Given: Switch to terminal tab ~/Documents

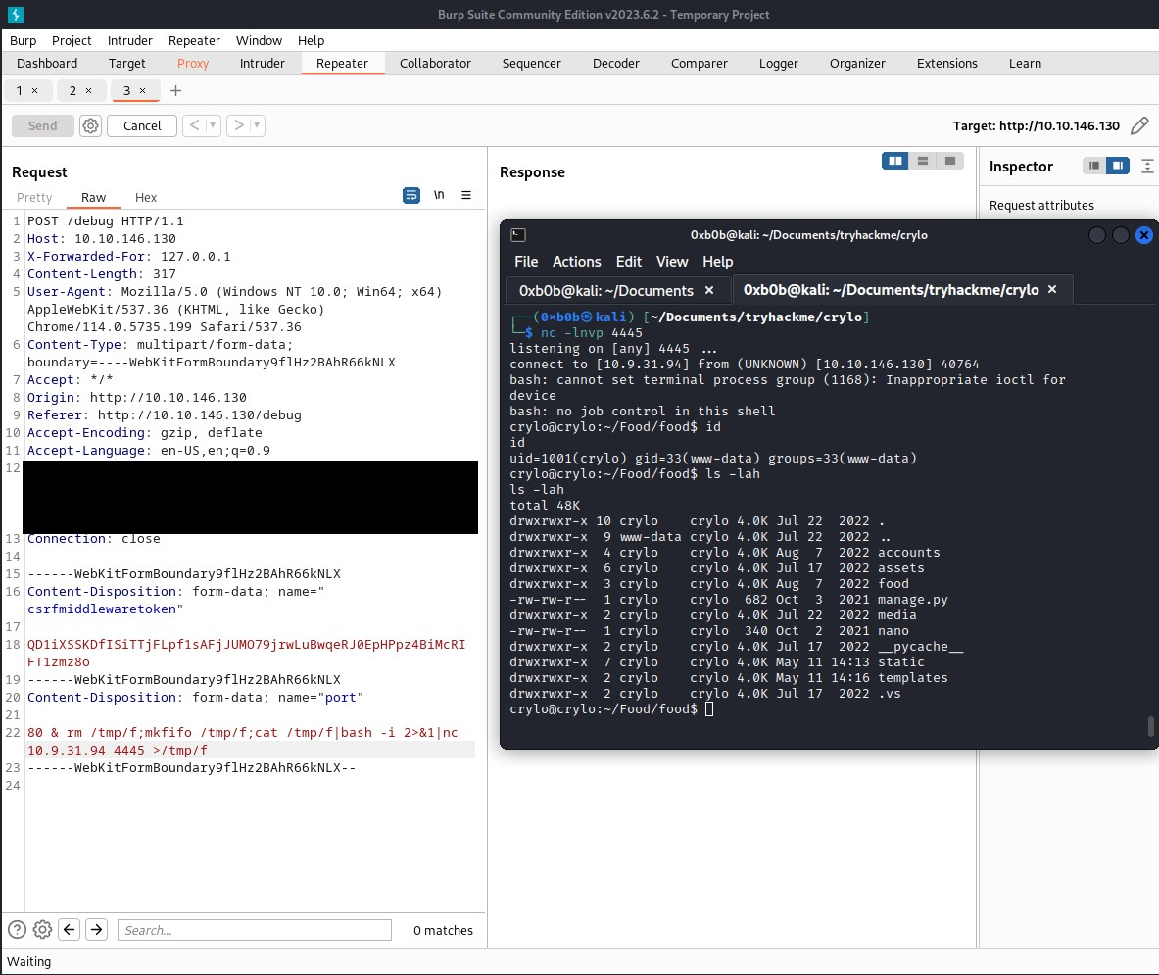Looking at the screenshot, I should (606, 290).
